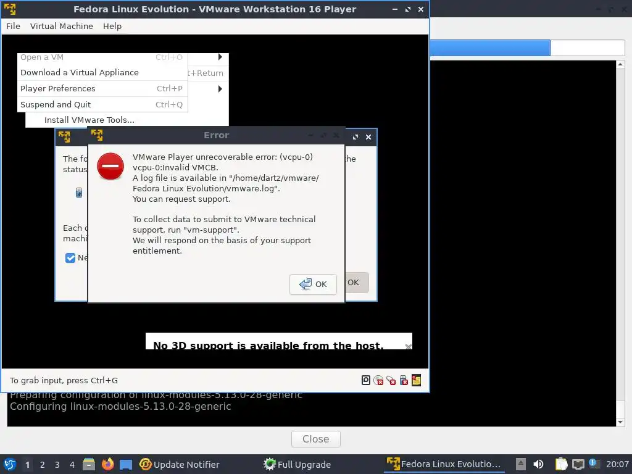Click the CD/DVD drive status icon

pos(378,380)
